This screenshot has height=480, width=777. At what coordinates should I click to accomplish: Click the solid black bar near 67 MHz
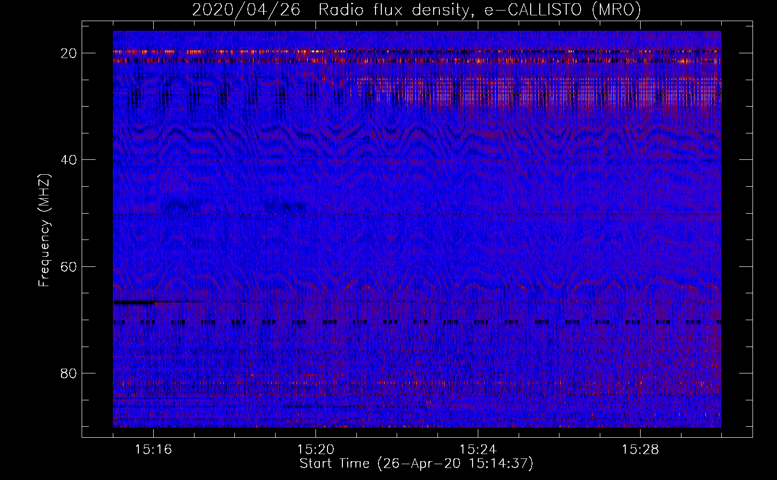coord(135,302)
